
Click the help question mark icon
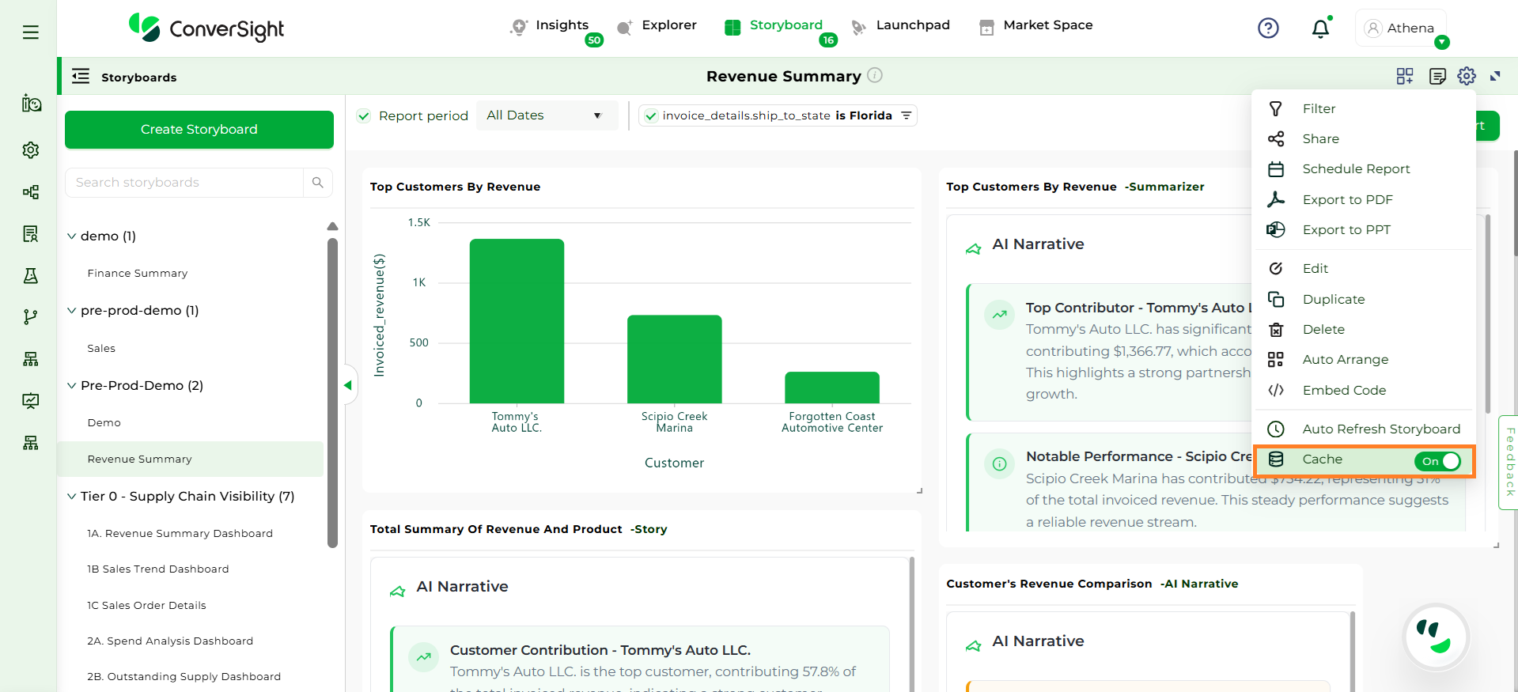[x=1268, y=28]
